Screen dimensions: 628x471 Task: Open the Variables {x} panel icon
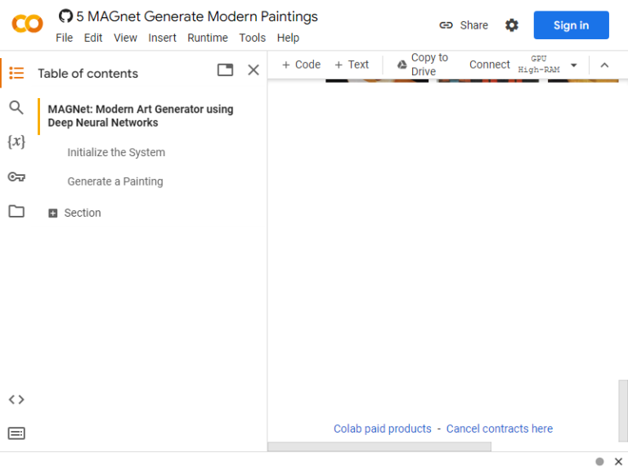click(16, 141)
